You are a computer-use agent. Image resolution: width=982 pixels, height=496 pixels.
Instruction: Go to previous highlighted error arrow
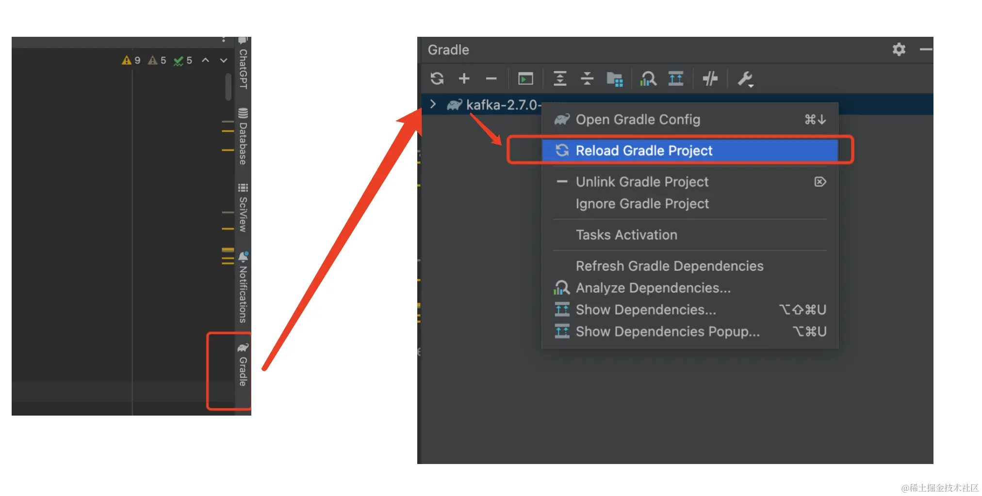coord(206,60)
